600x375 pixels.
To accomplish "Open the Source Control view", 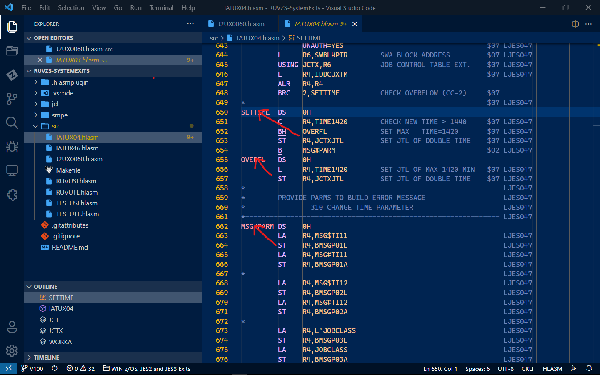I will tap(12, 99).
